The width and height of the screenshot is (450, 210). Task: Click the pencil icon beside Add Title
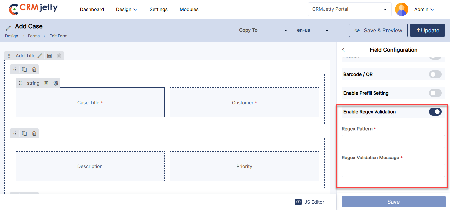click(40, 56)
